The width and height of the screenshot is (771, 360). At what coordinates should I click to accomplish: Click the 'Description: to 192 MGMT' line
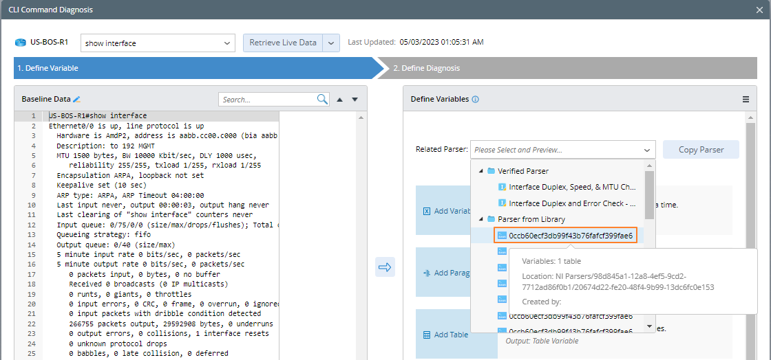pyautogui.click(x=106, y=146)
